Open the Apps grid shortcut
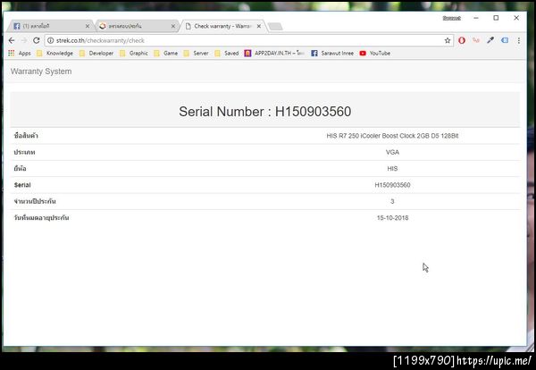This screenshot has width=536, height=370. click(20, 53)
